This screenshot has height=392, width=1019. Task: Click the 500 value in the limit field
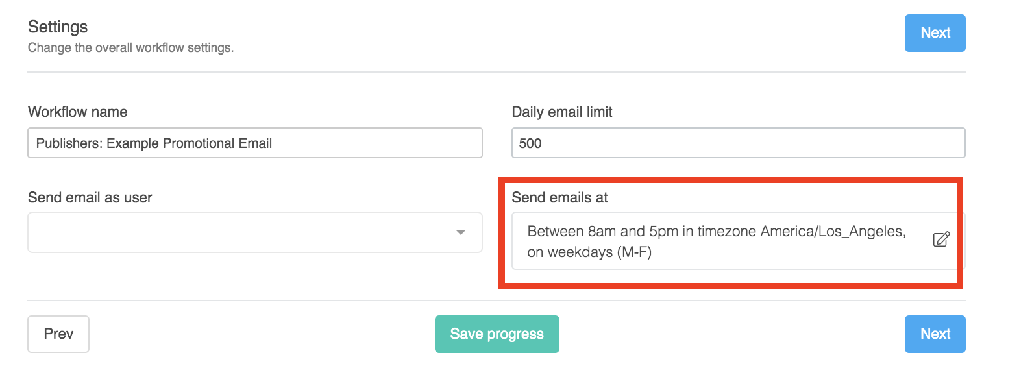point(530,143)
